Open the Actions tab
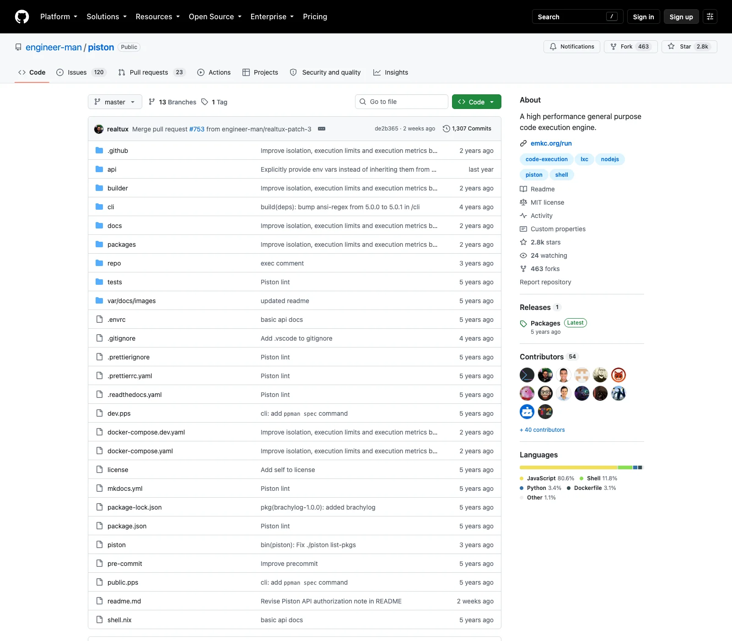 [214, 72]
